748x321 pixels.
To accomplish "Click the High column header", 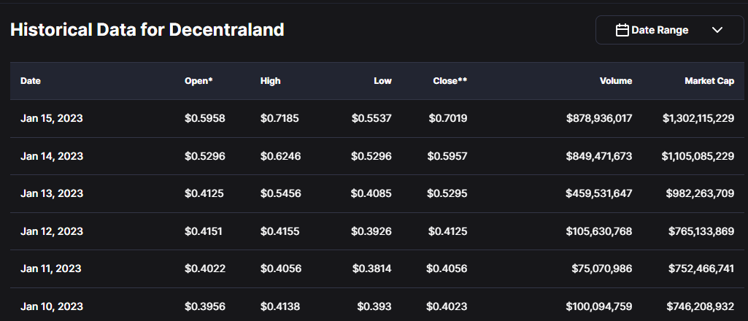I will point(270,81).
